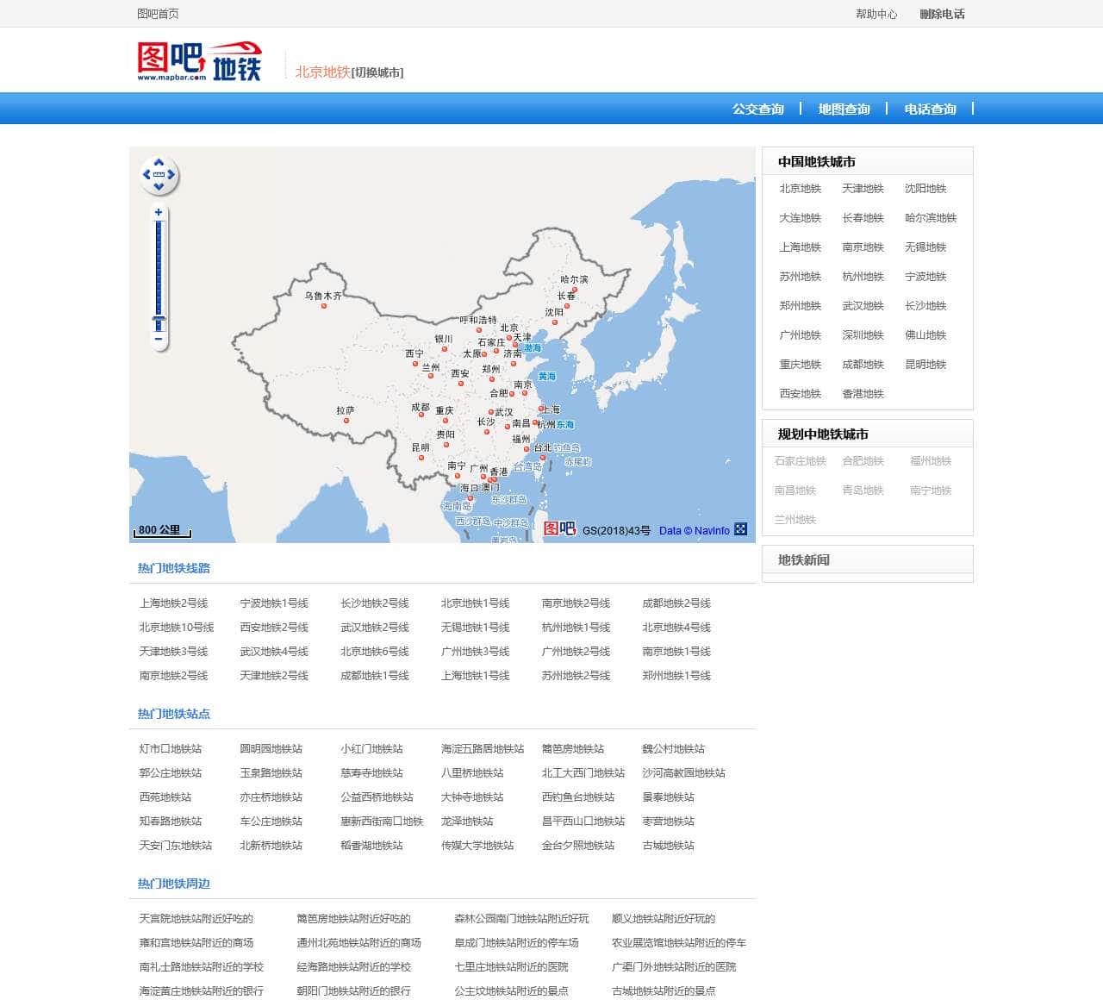Click the 图吧地铁 logo with train icon
The image size is (1103, 1006).
(200, 59)
